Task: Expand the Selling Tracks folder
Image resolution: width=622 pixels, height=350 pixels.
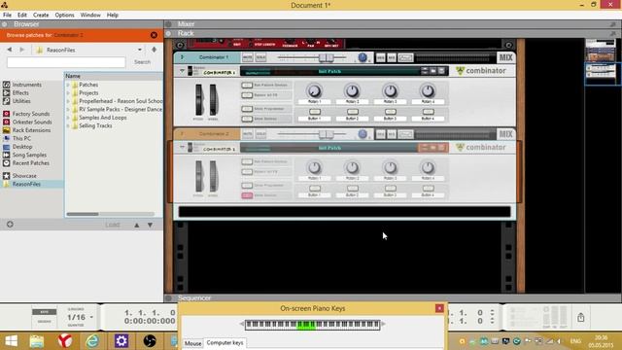Action: click(x=68, y=125)
